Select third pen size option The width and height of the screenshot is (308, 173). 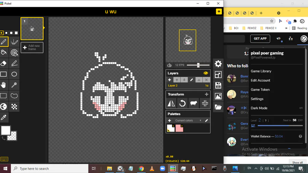(x=11, y=33)
